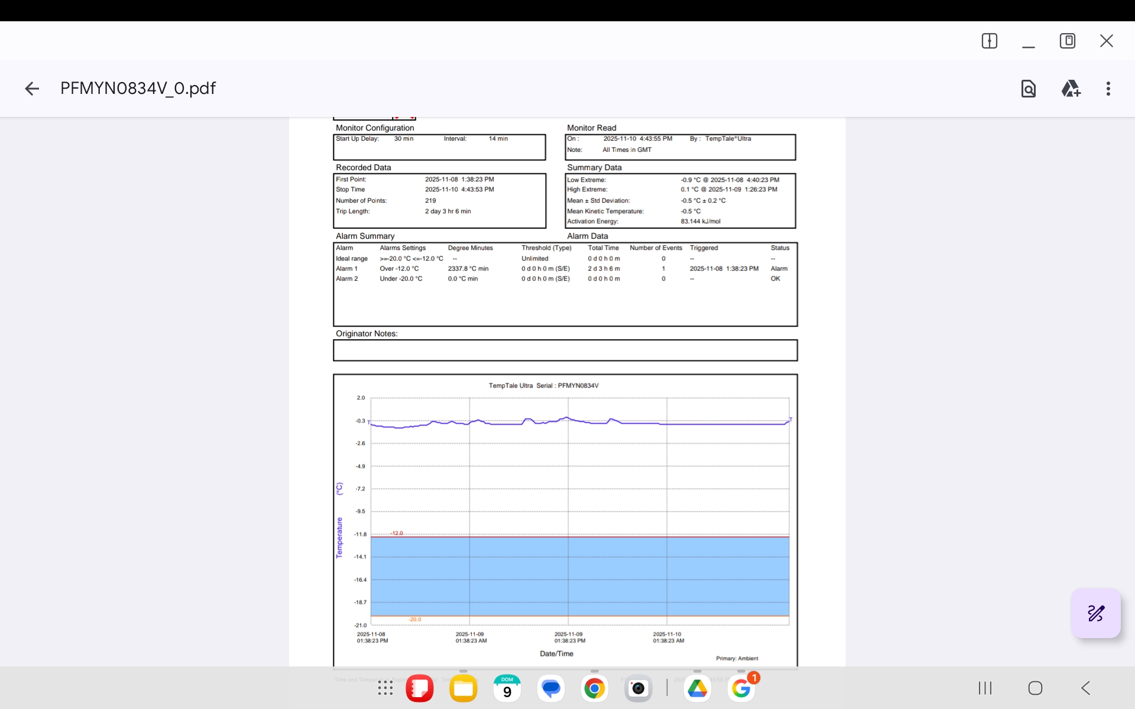Open the Chrome browser from the taskbar

[594, 688]
